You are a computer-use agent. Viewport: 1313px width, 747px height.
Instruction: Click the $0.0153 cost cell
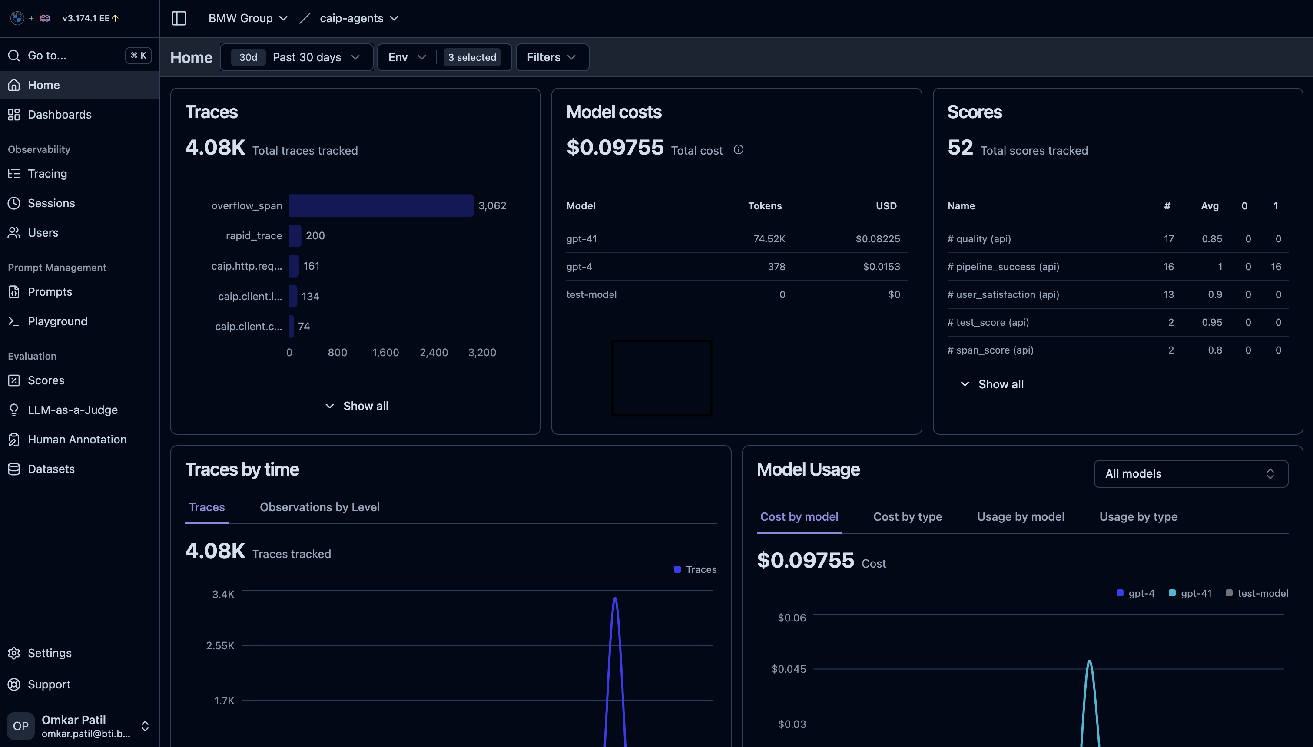pyautogui.click(x=882, y=267)
